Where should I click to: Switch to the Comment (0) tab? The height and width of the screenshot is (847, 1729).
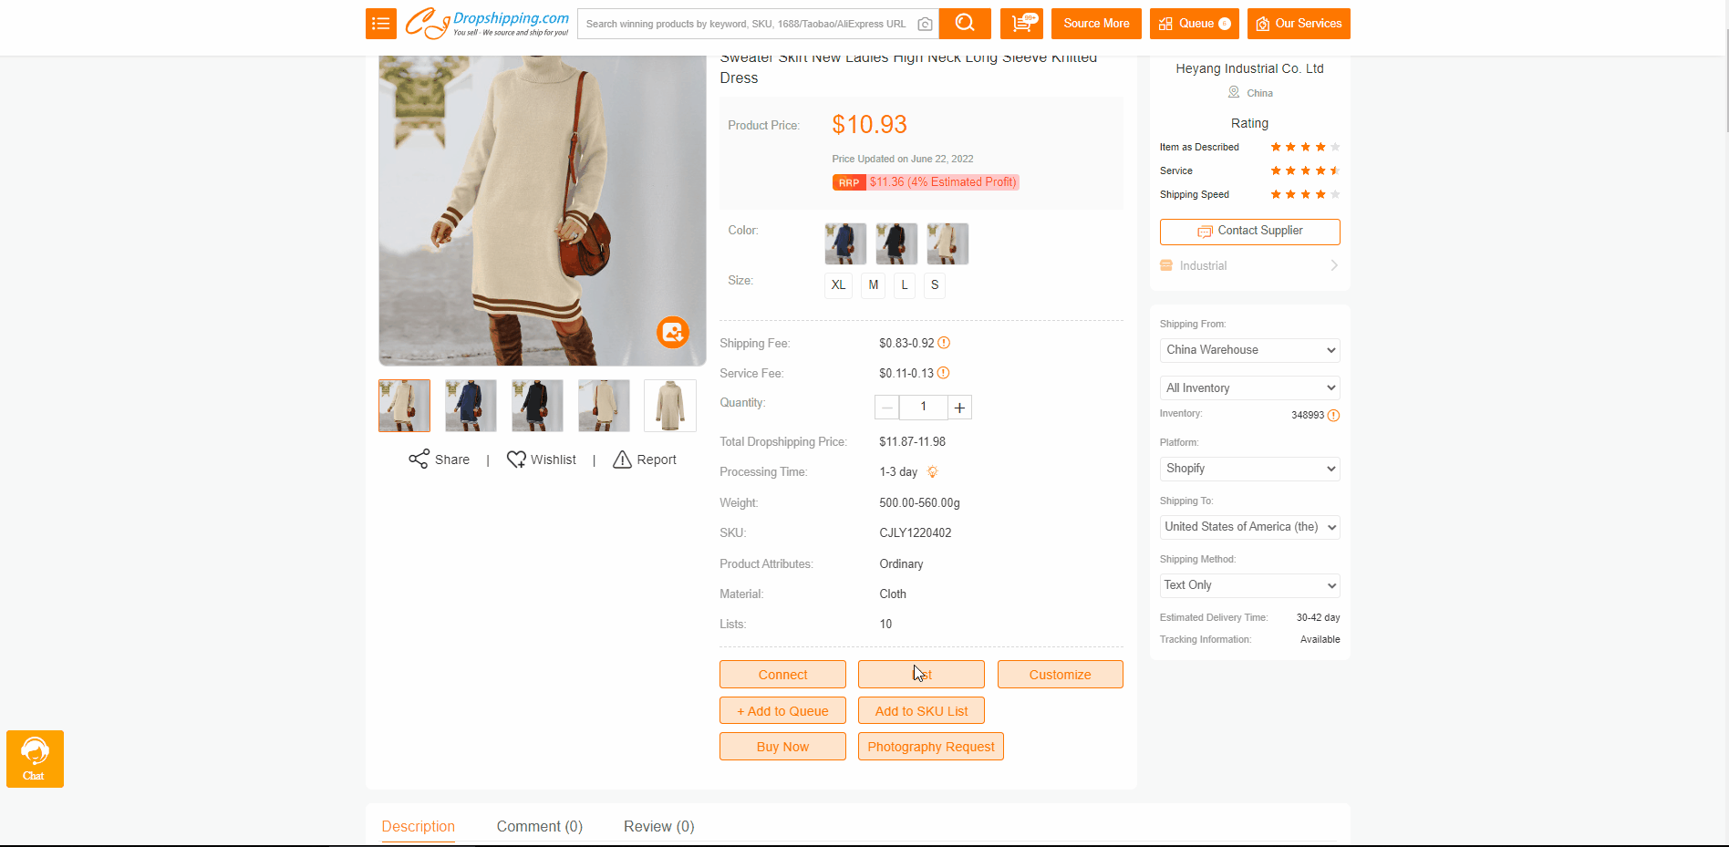coord(539,827)
